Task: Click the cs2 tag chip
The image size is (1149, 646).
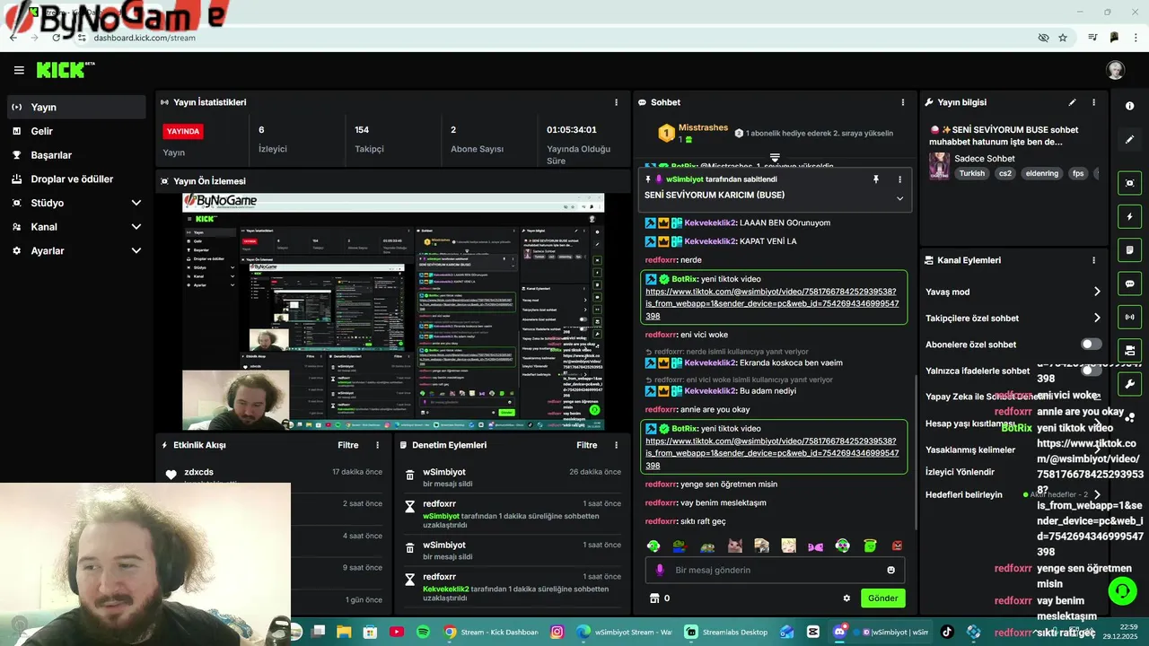Action: point(1005,173)
